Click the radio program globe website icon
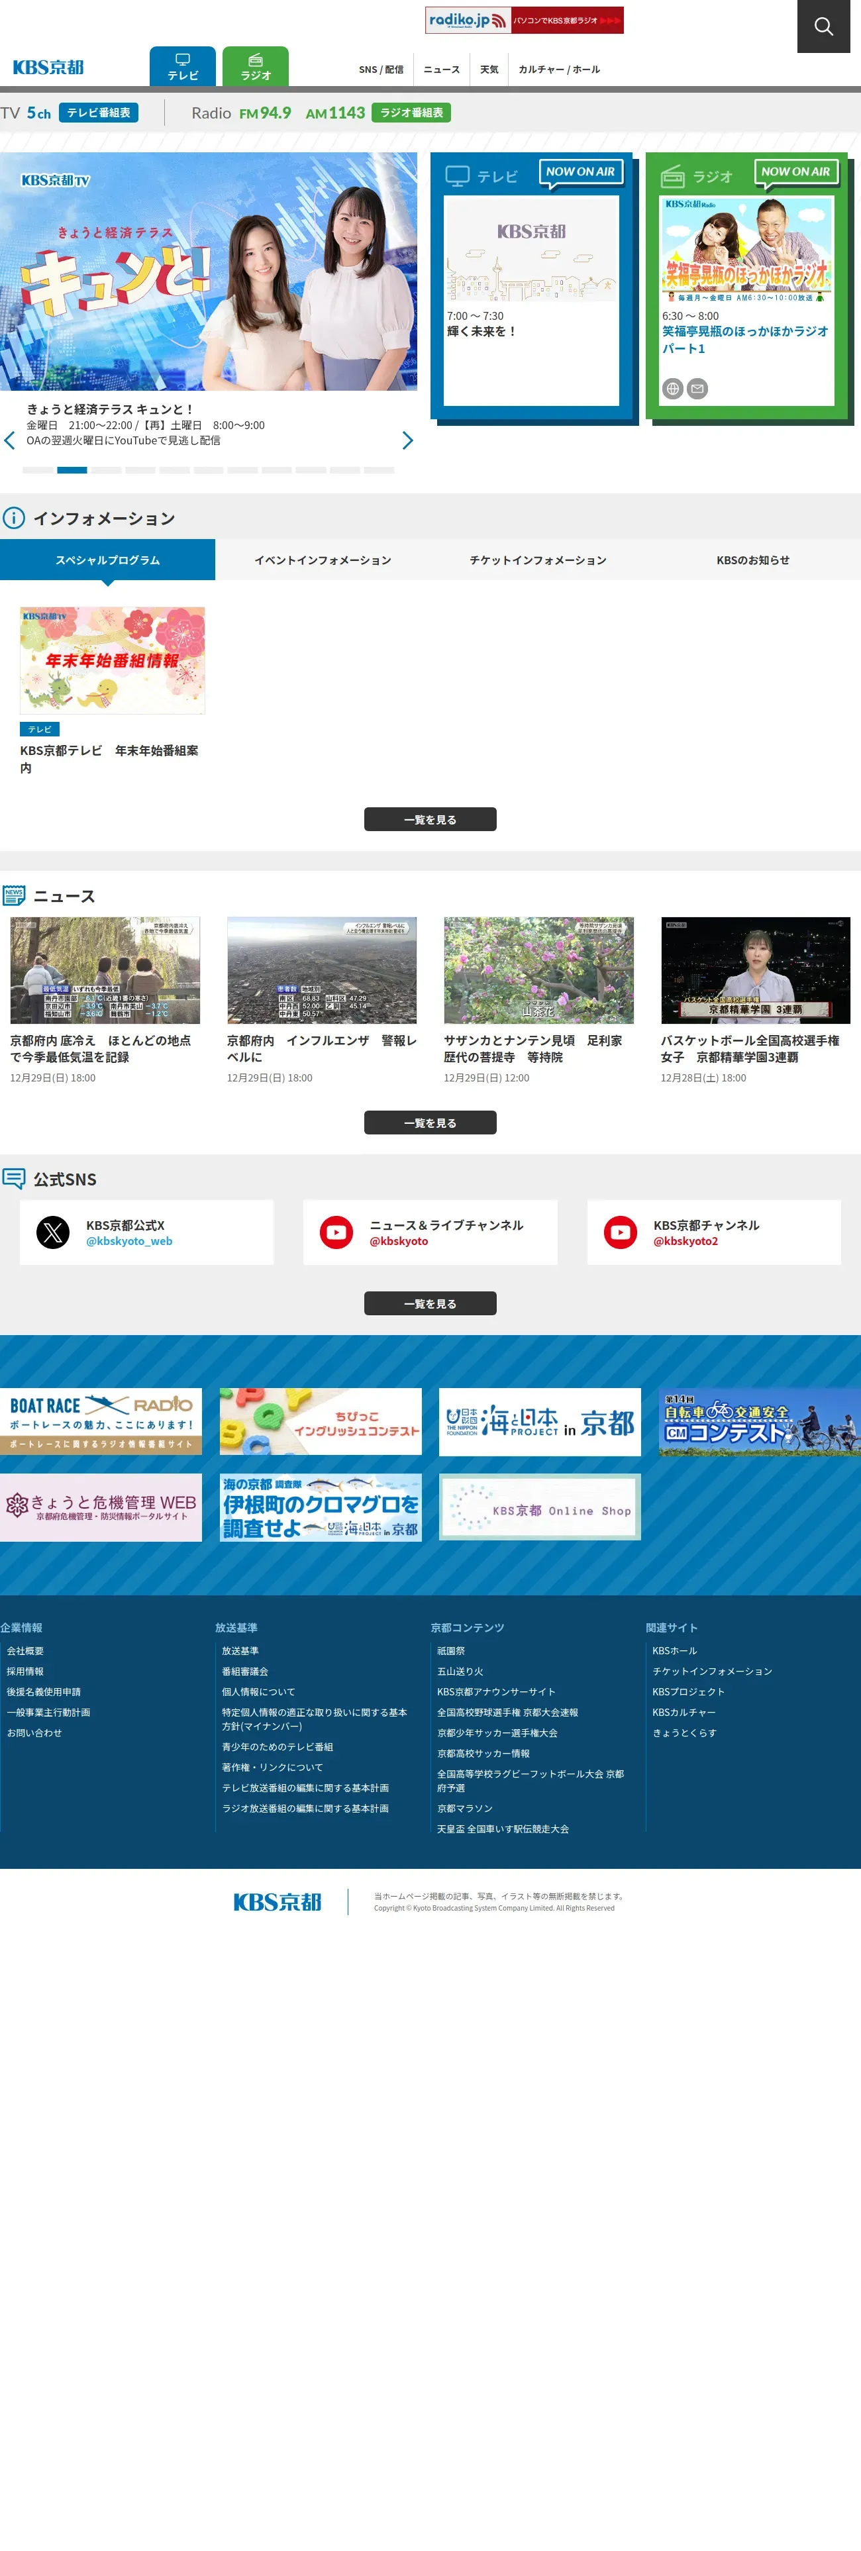The height and width of the screenshot is (2551, 861). (x=673, y=389)
